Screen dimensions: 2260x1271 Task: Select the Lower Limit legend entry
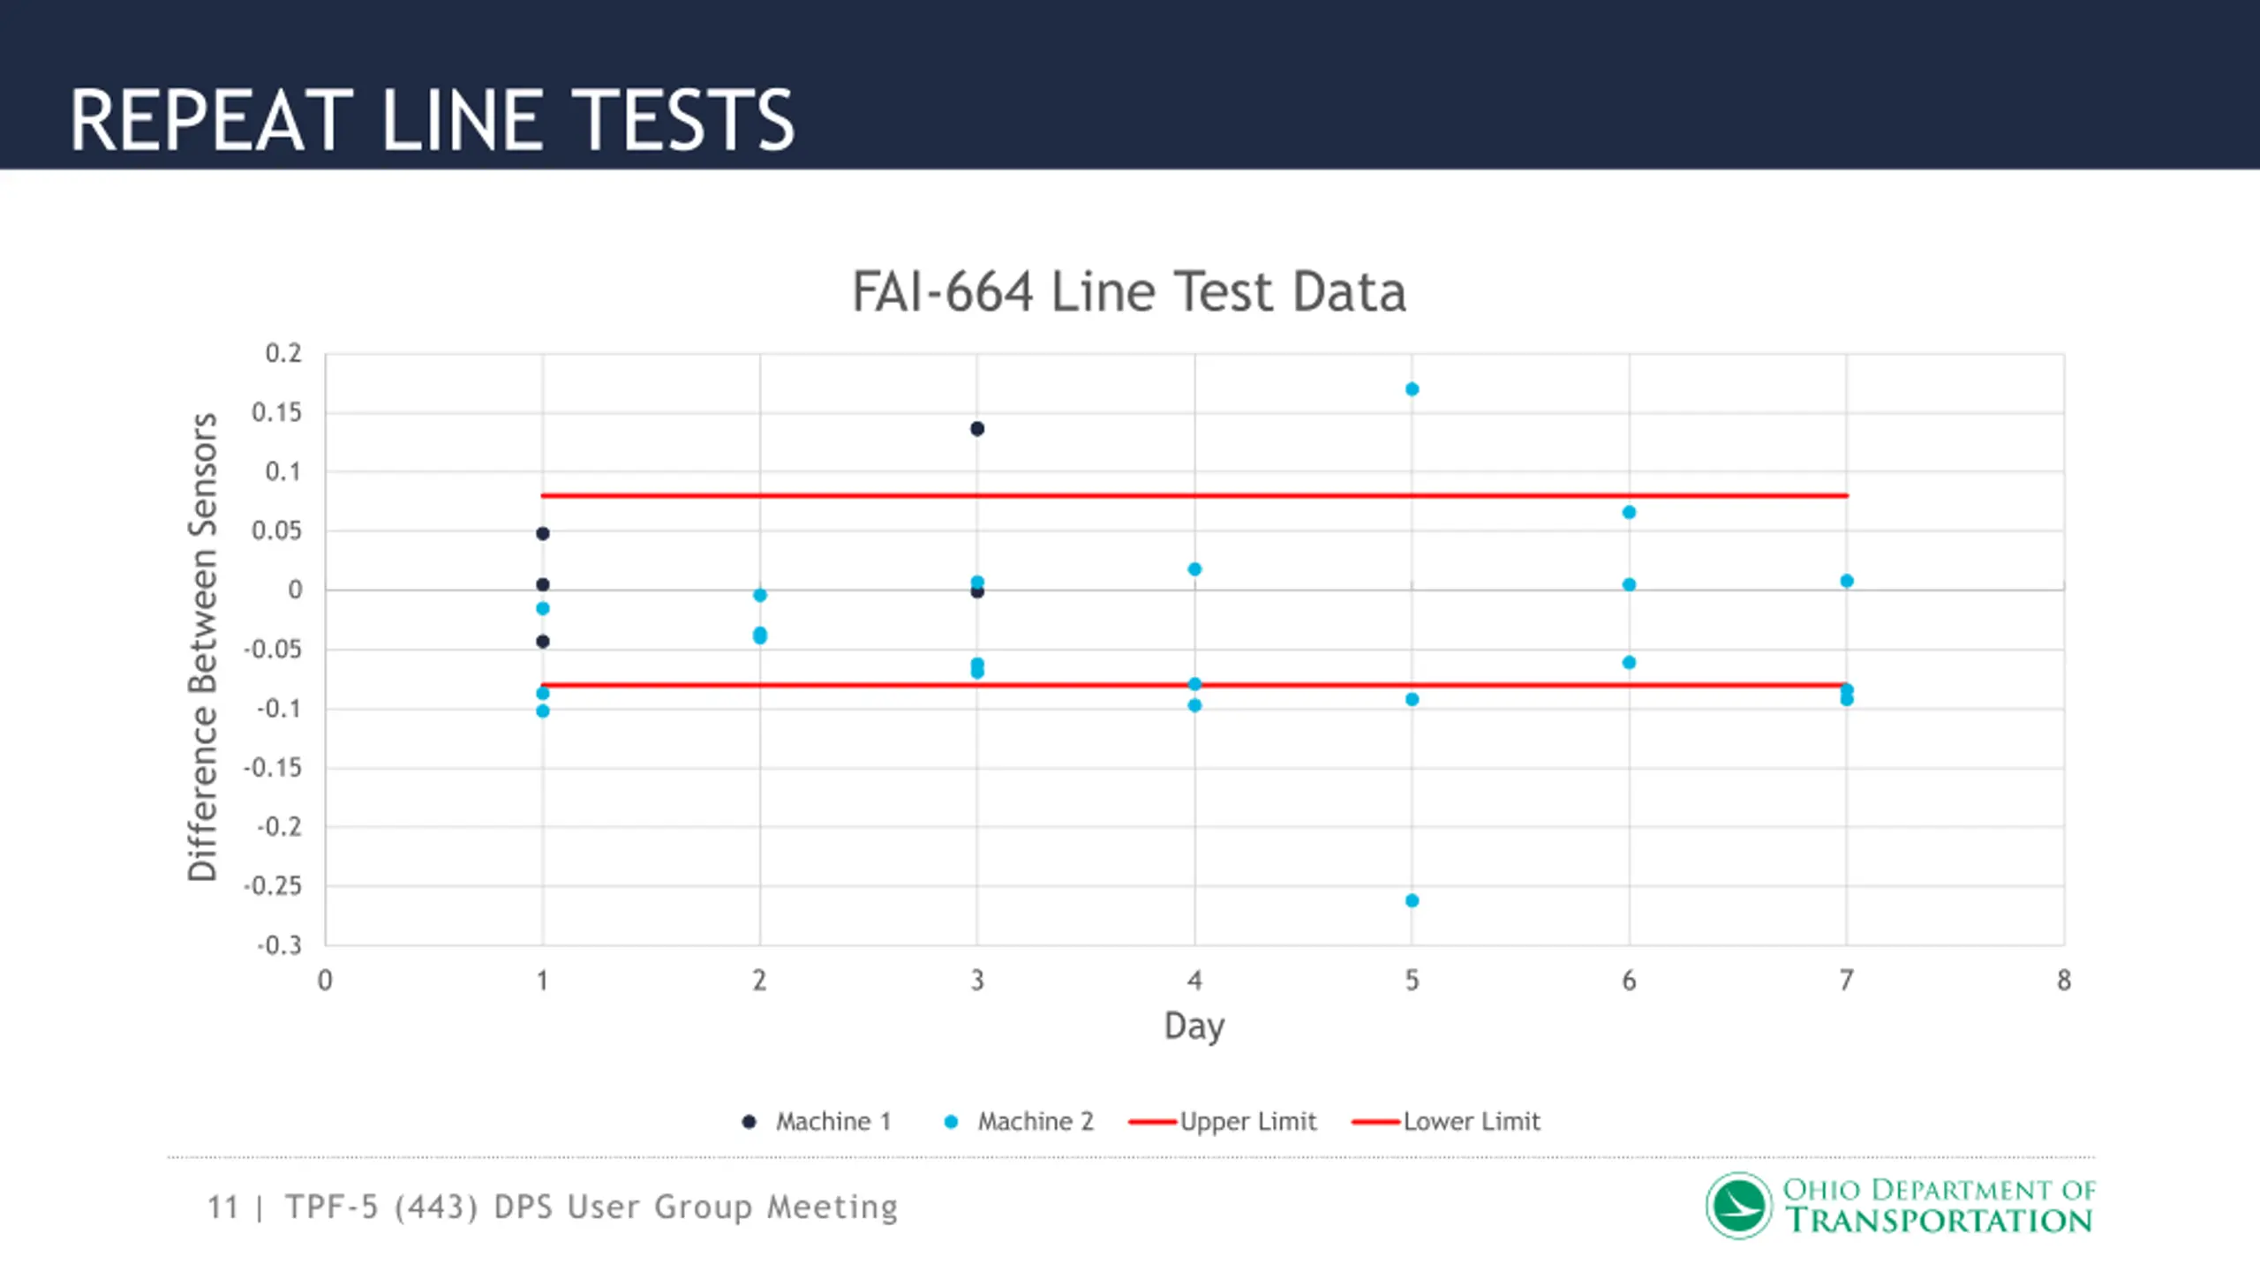[x=1446, y=1122]
